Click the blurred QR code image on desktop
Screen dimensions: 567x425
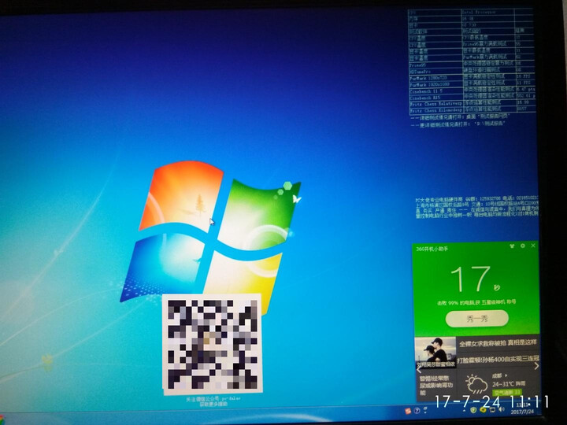tap(213, 343)
